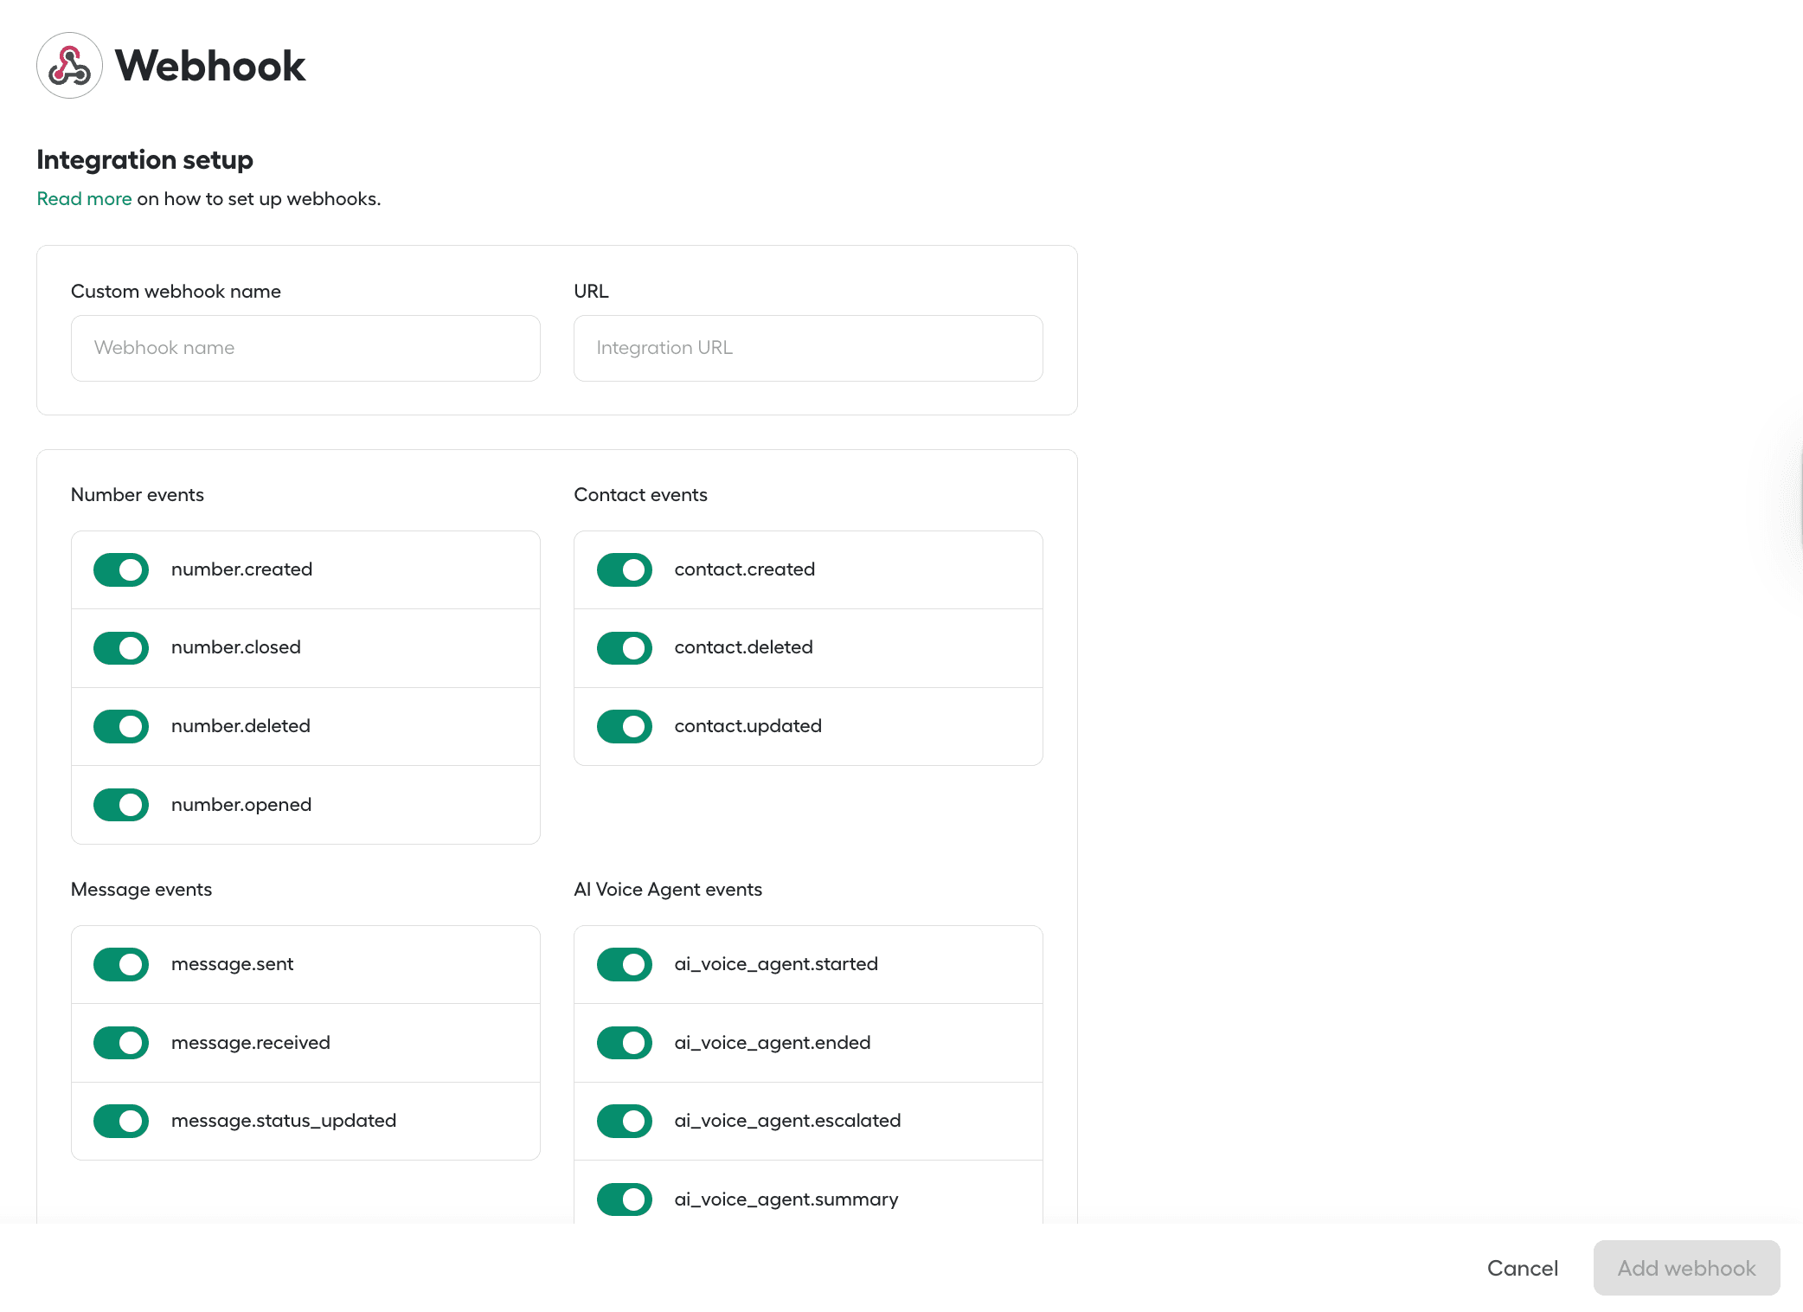Click the Webhook logo icon
Viewport: 1803px width, 1312px height.
[69, 66]
